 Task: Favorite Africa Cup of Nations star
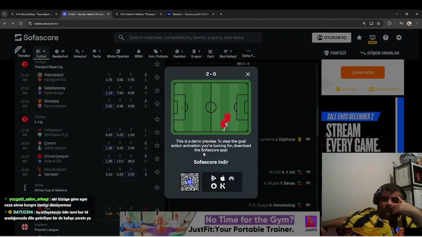pos(157,187)
